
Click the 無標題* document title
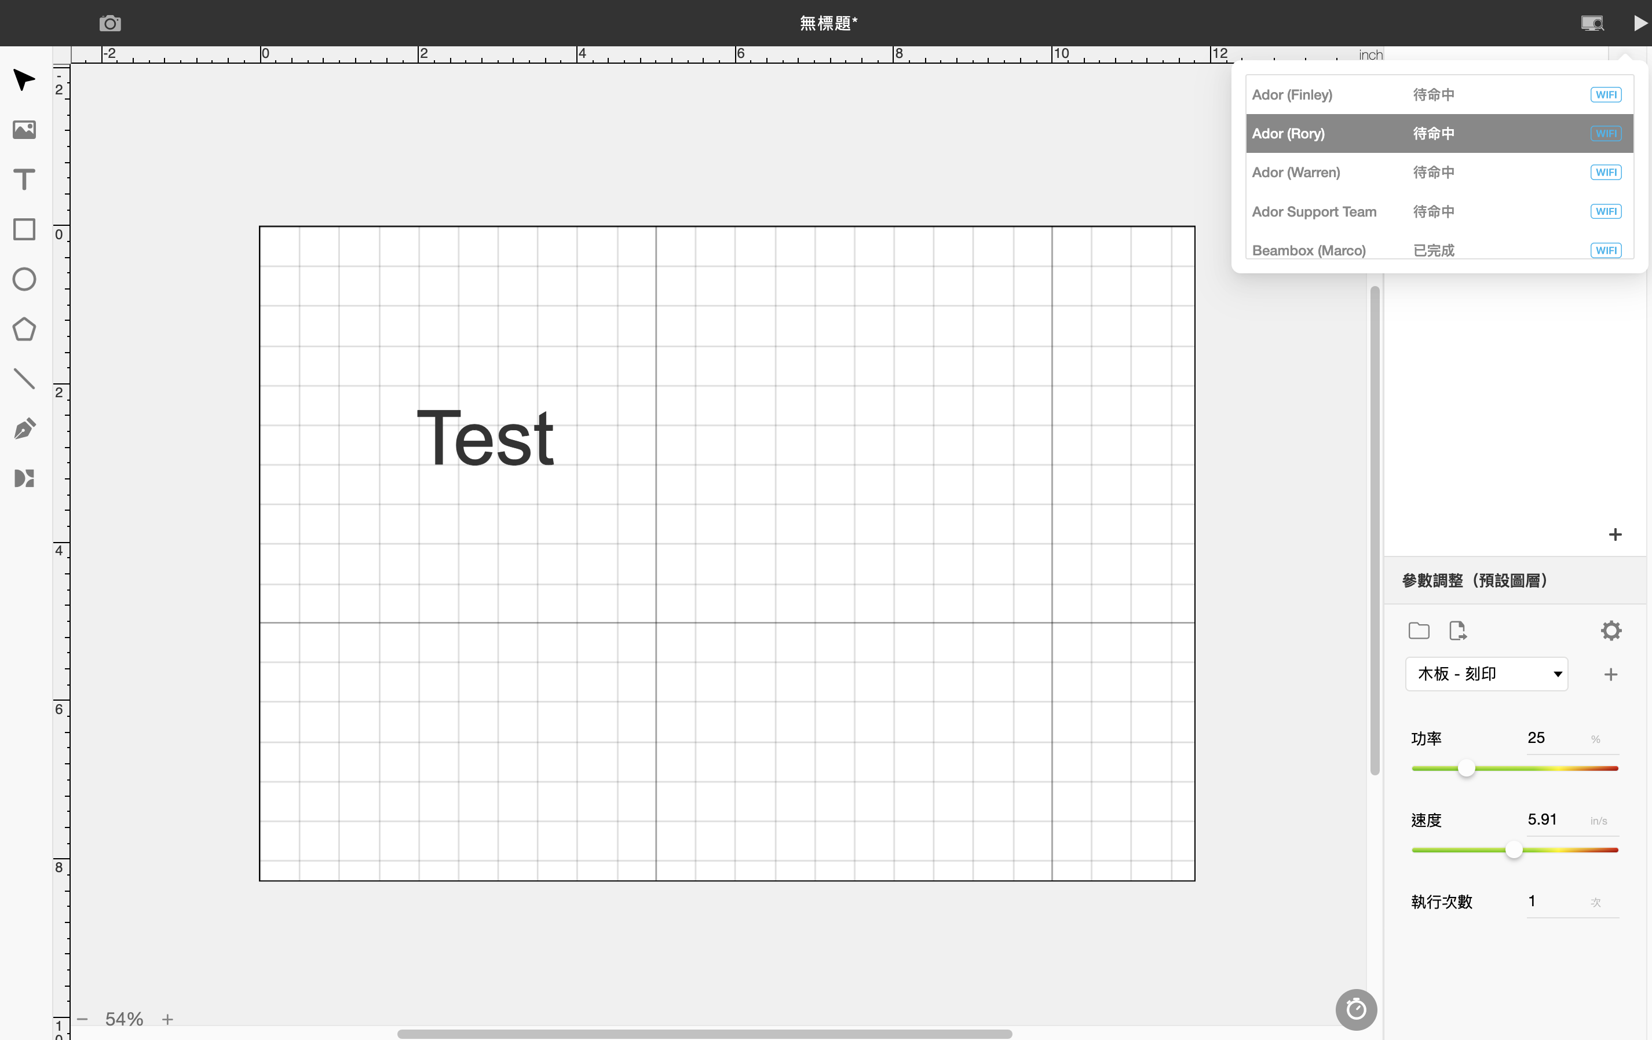pos(828,23)
